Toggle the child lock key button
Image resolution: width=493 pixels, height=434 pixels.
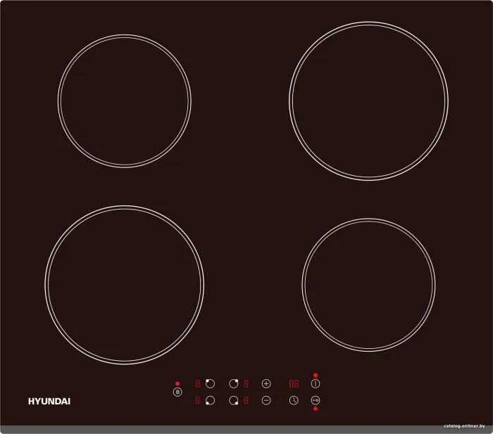pyautogui.click(x=315, y=400)
